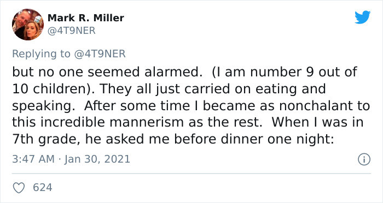Select the @4T9NER handle below the name
The image size is (383, 203).
click(x=71, y=31)
